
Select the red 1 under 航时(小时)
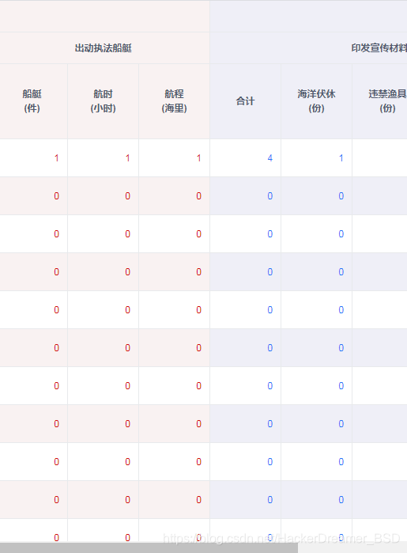coord(127,158)
